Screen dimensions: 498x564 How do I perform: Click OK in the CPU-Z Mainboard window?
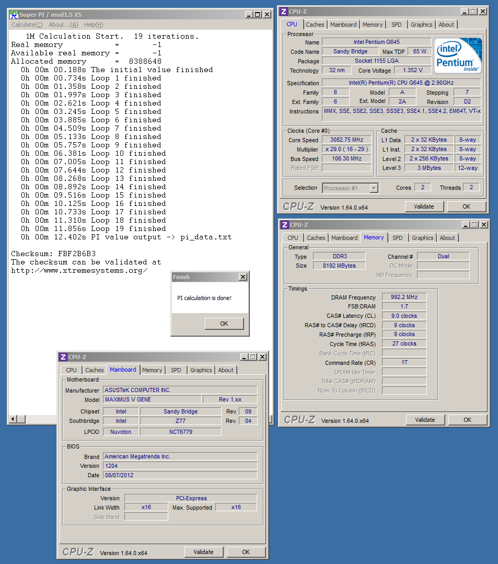point(246,552)
